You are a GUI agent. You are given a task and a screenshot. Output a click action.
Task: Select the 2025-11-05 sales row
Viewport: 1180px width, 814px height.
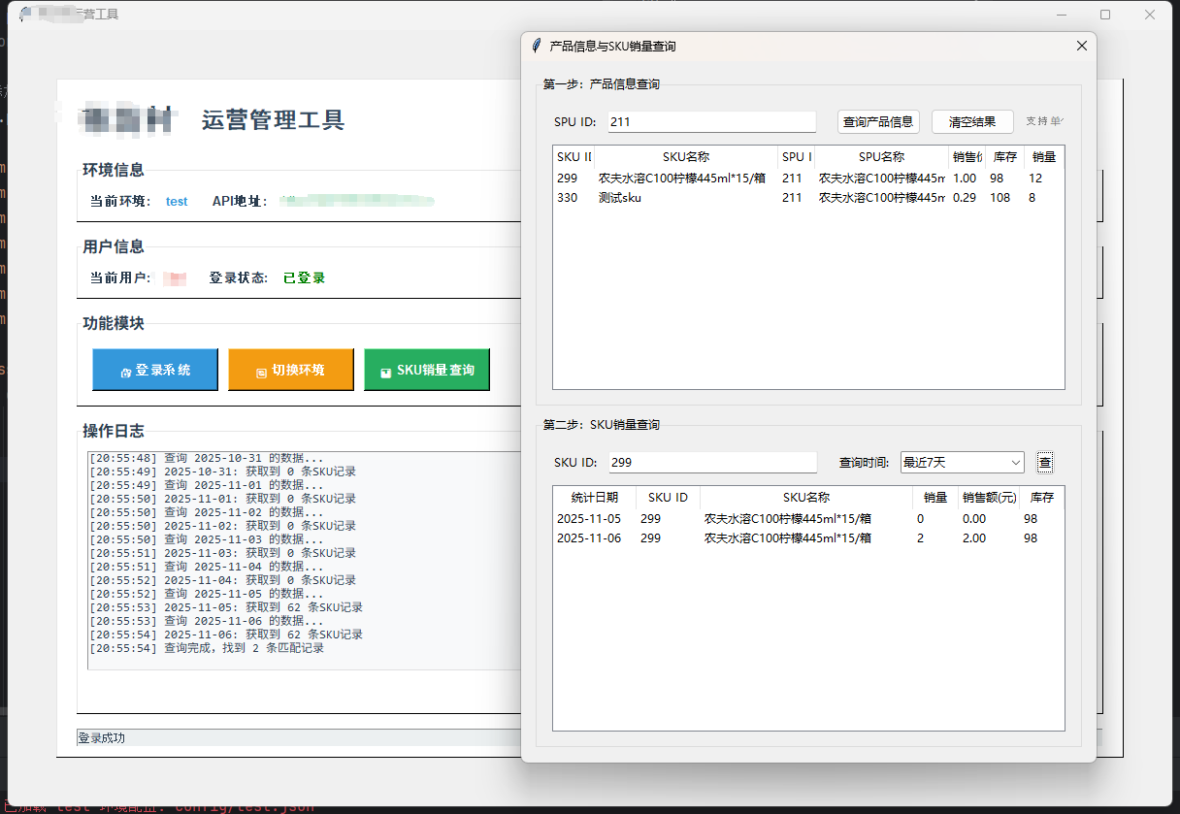click(x=808, y=519)
